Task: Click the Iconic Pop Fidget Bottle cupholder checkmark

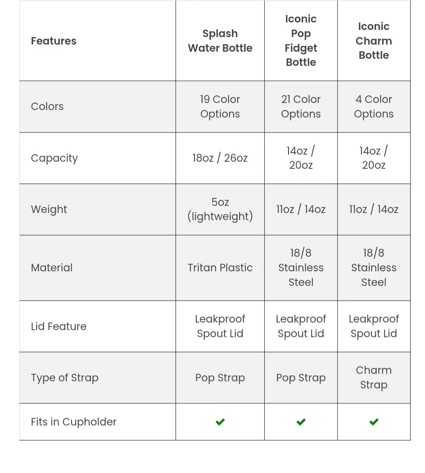Action: (x=301, y=422)
